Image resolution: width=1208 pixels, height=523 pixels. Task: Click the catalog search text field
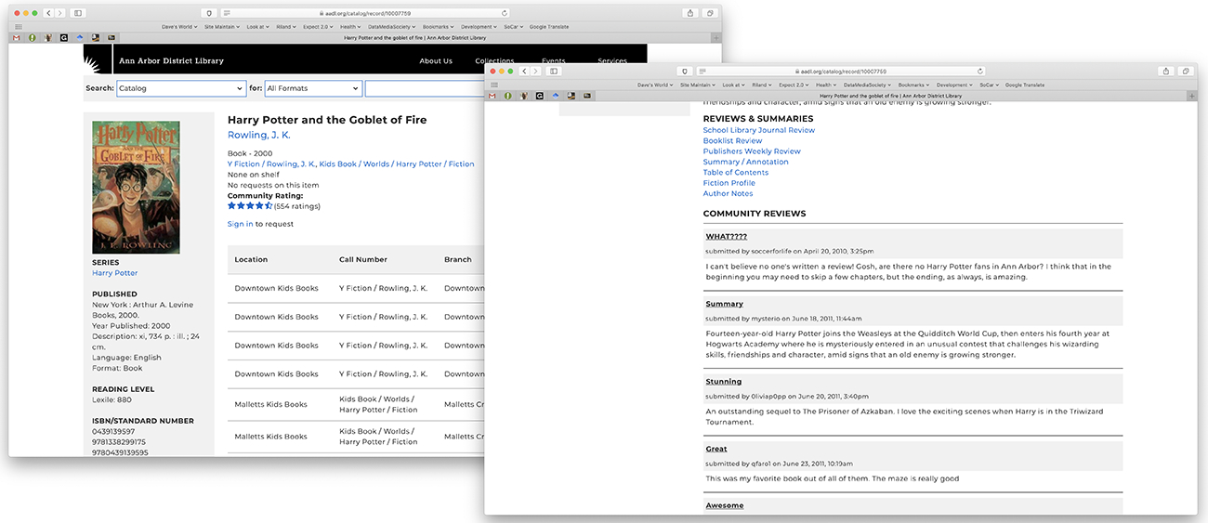(426, 88)
